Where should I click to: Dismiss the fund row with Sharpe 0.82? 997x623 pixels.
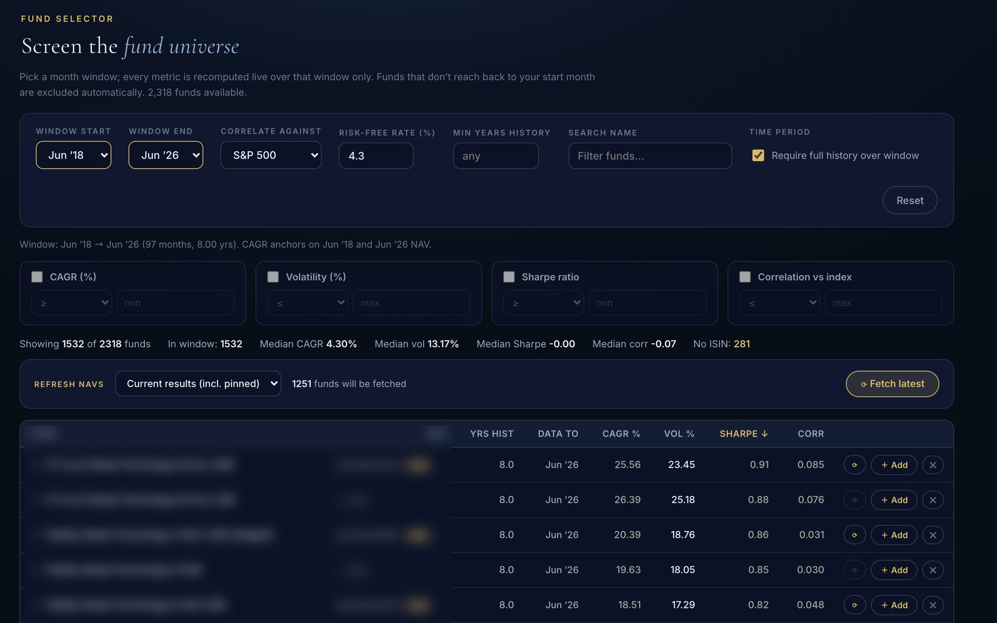tap(933, 605)
